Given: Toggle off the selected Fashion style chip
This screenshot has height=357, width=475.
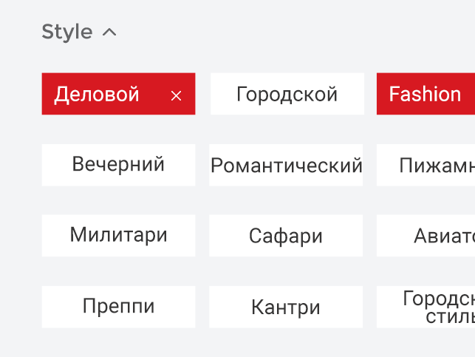Looking at the screenshot, I should point(426,94).
